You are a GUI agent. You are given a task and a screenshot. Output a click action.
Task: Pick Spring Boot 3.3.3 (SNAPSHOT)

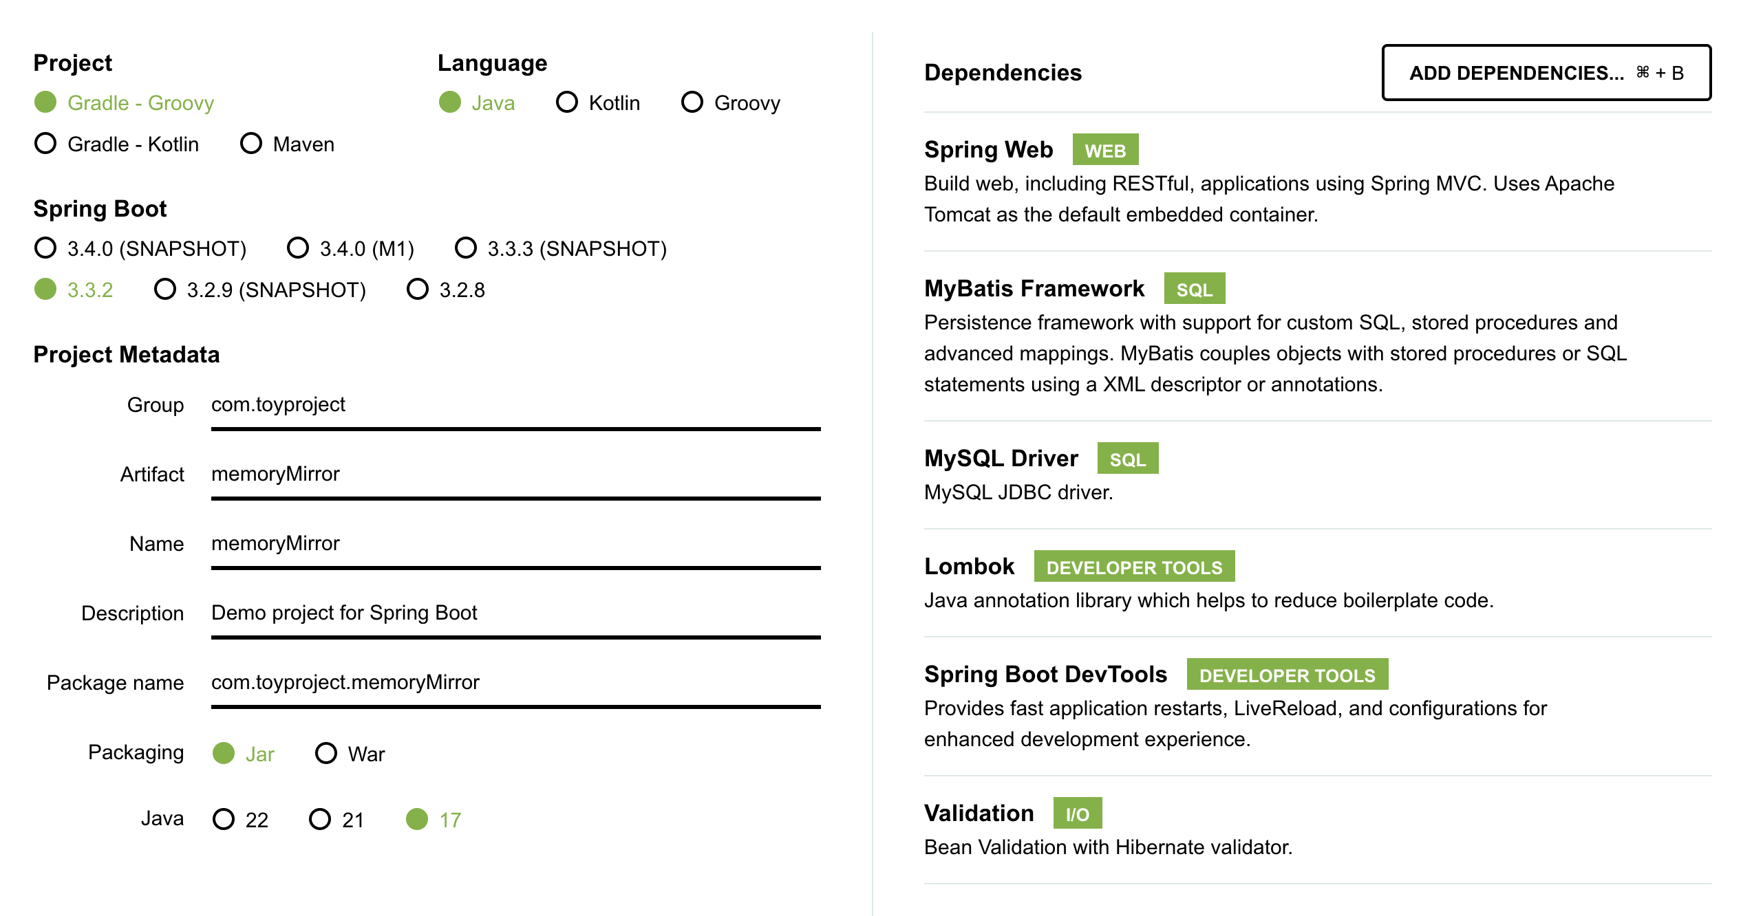(x=466, y=248)
